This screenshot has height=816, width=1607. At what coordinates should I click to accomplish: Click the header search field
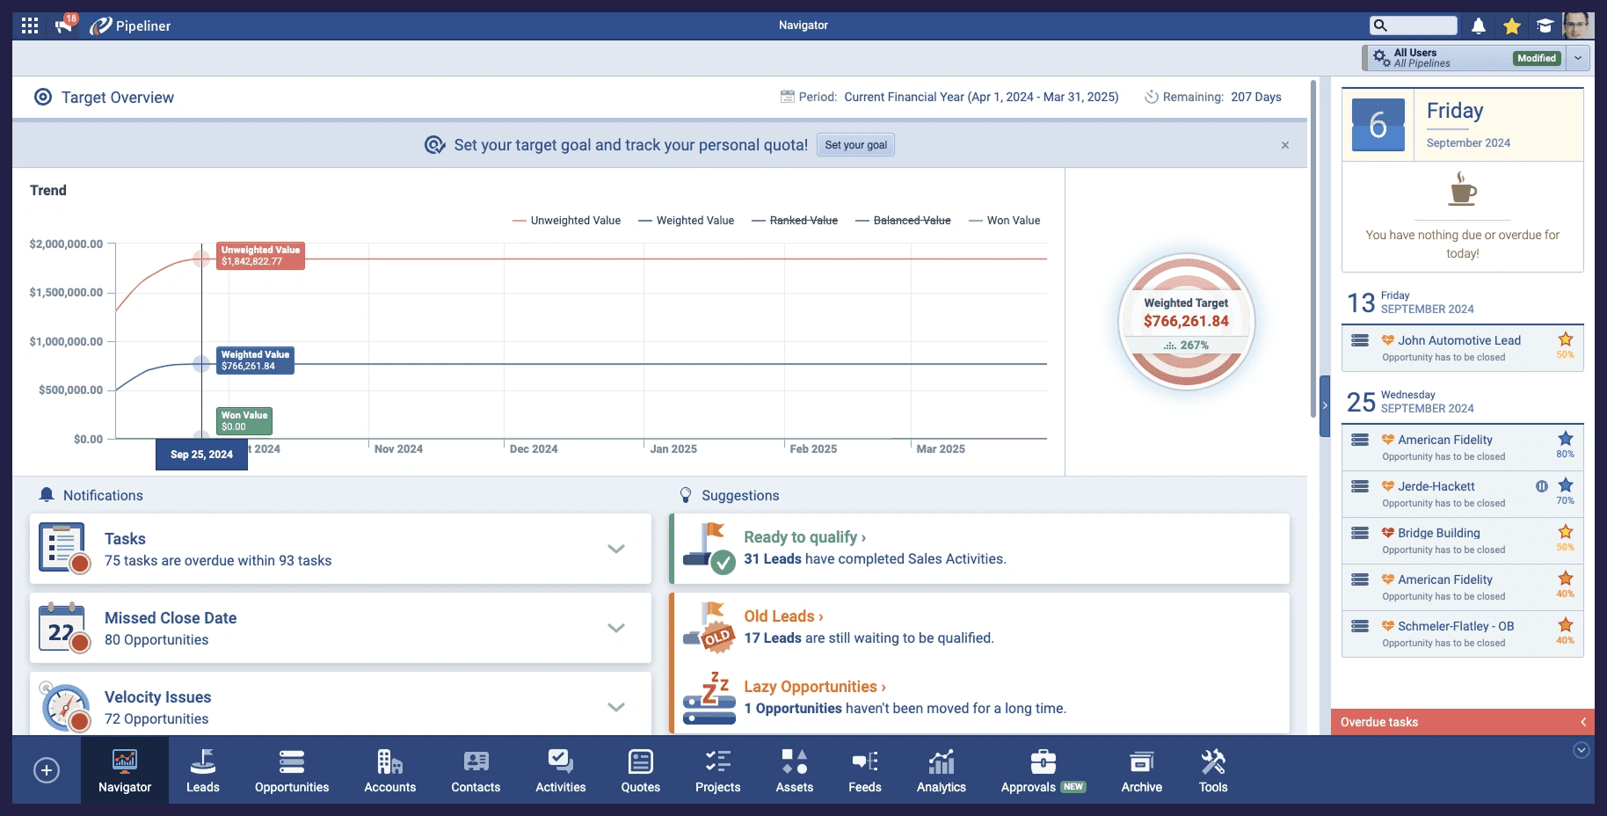tap(1414, 25)
